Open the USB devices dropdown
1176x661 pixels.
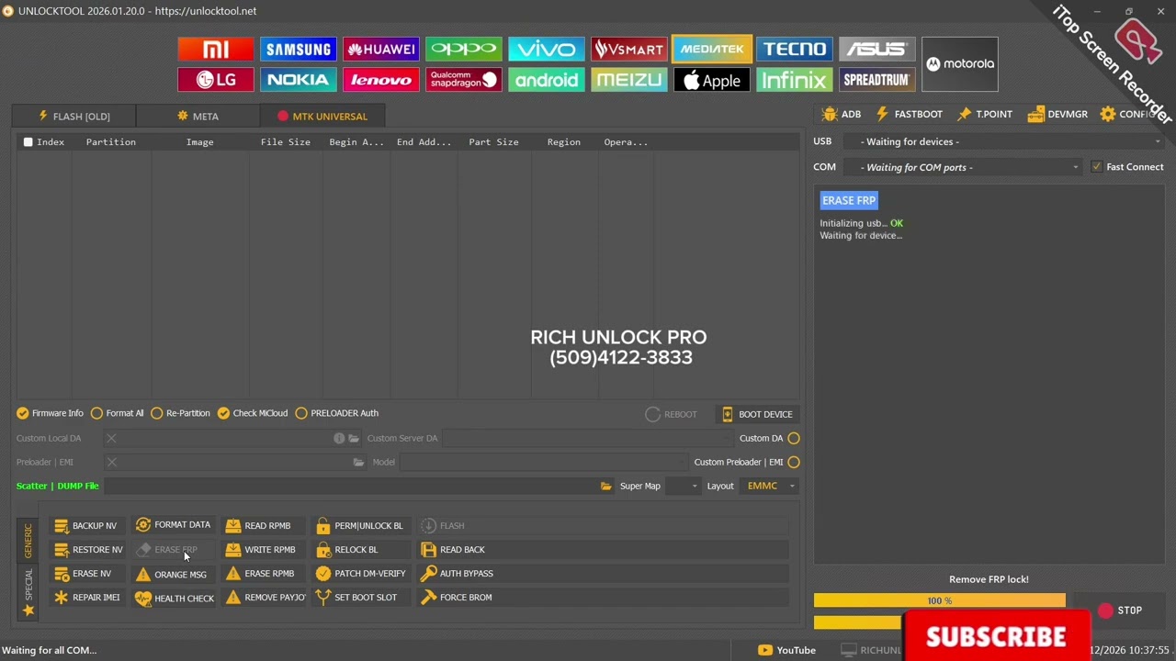[1004, 141]
